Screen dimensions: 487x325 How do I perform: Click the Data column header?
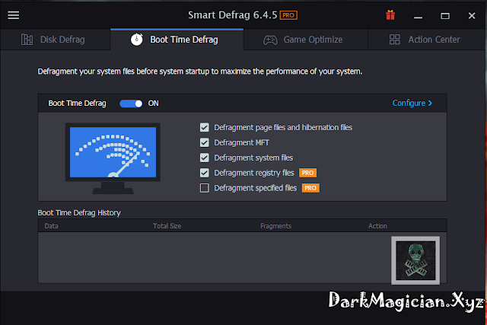coord(51,226)
